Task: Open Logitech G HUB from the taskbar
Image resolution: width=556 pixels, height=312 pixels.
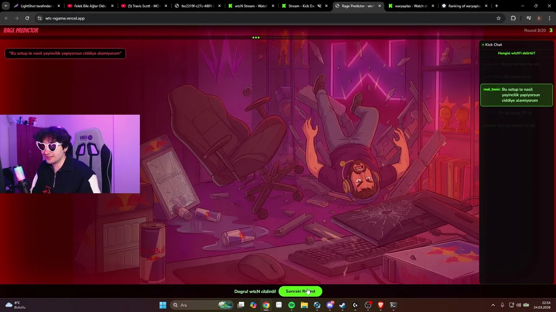Action: [x=355, y=305]
